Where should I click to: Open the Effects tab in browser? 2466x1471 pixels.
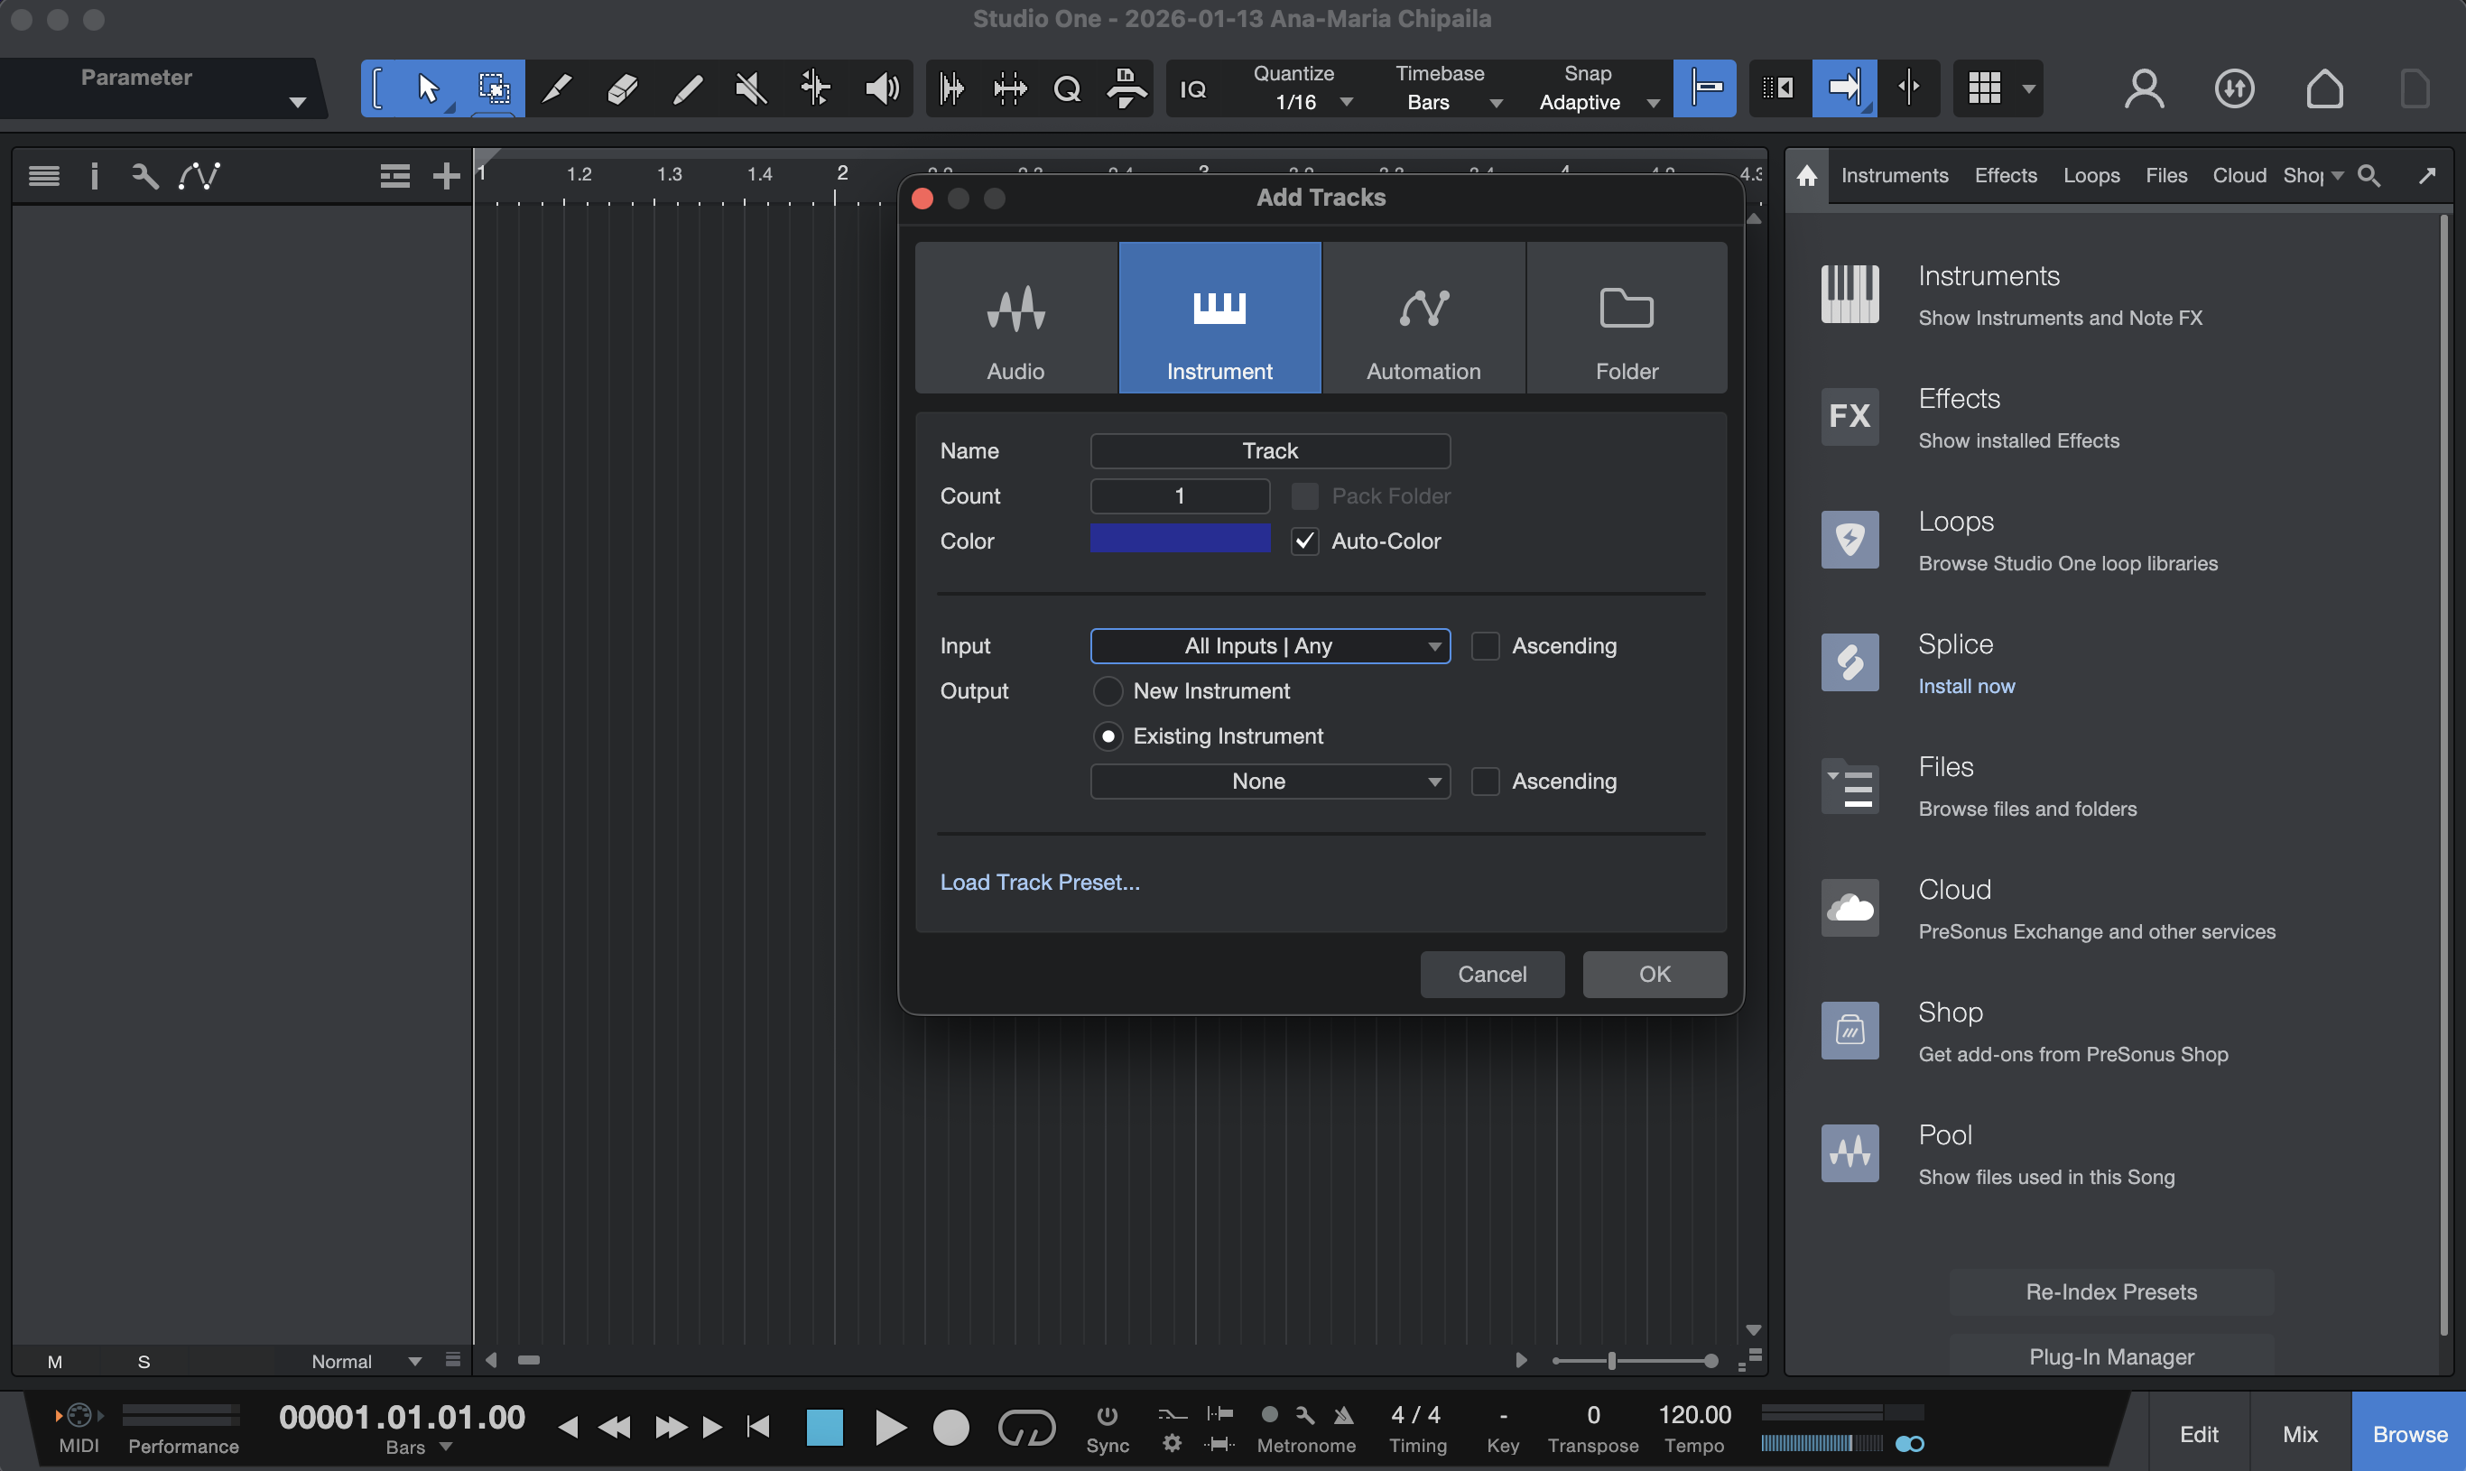pos(2005,175)
